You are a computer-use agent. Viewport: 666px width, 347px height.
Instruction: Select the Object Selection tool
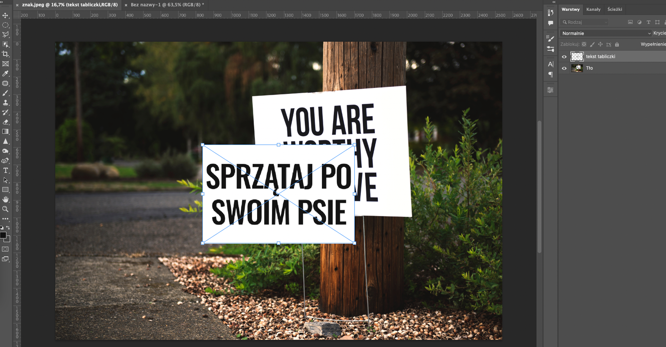tap(6, 44)
